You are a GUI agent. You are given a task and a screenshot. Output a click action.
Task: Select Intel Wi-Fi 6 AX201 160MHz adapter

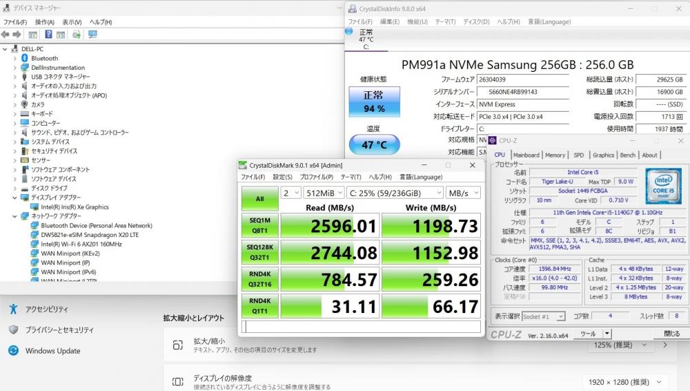click(x=81, y=244)
